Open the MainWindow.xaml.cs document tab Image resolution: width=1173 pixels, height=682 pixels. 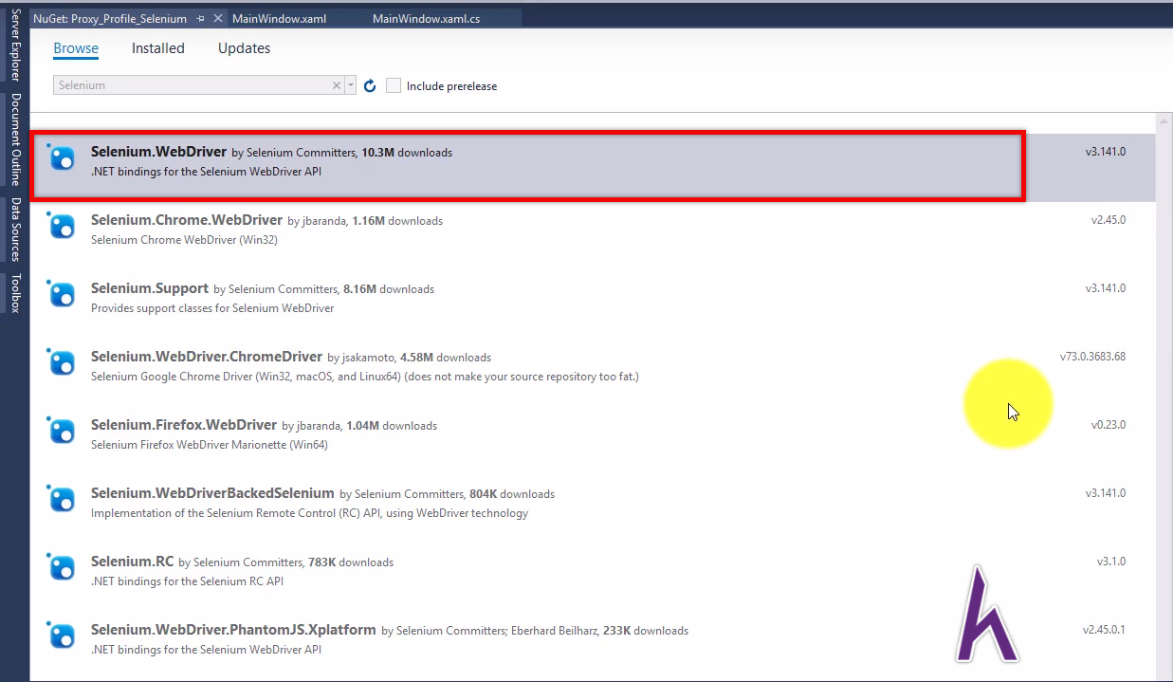pyautogui.click(x=426, y=19)
